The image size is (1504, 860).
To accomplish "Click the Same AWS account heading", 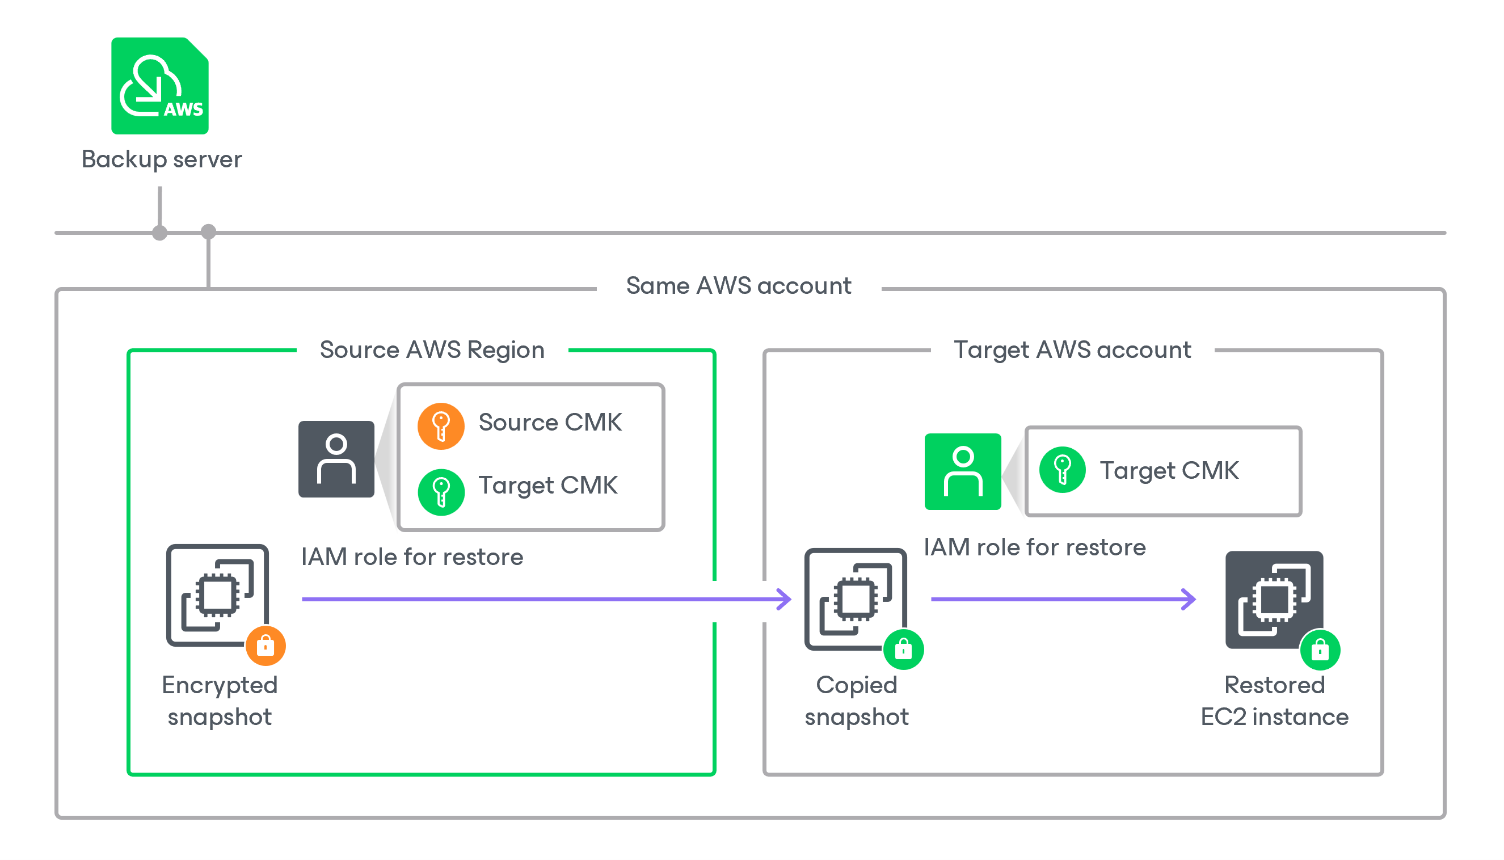I will pyautogui.click(x=739, y=286).
